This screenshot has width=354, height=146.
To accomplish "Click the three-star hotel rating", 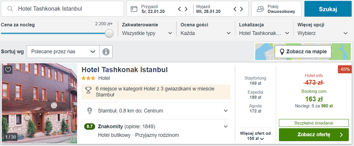I will click(88, 78).
